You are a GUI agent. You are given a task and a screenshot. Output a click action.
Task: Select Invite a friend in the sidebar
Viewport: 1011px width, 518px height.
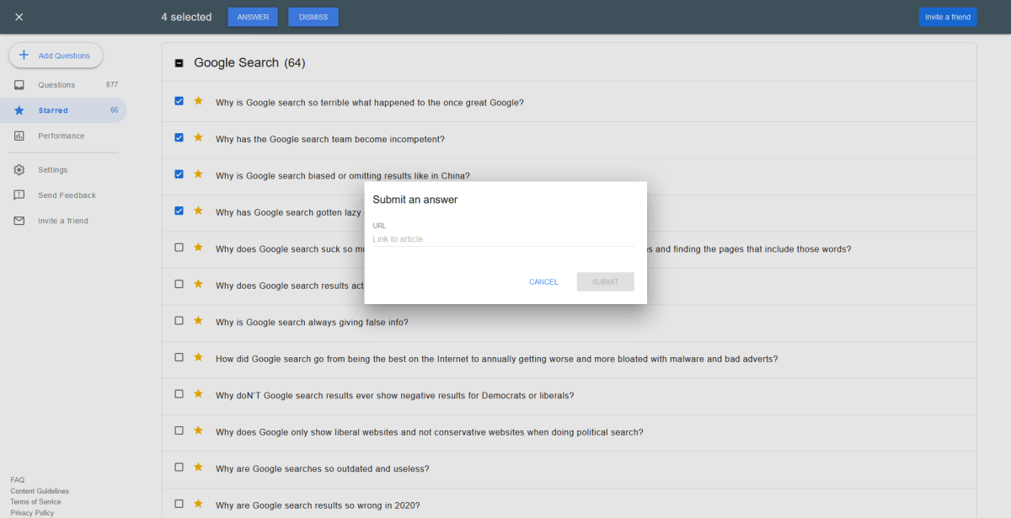(63, 221)
